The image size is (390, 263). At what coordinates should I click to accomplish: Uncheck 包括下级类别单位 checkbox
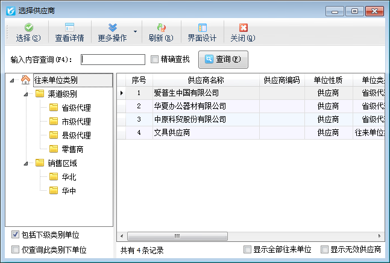click(15, 235)
